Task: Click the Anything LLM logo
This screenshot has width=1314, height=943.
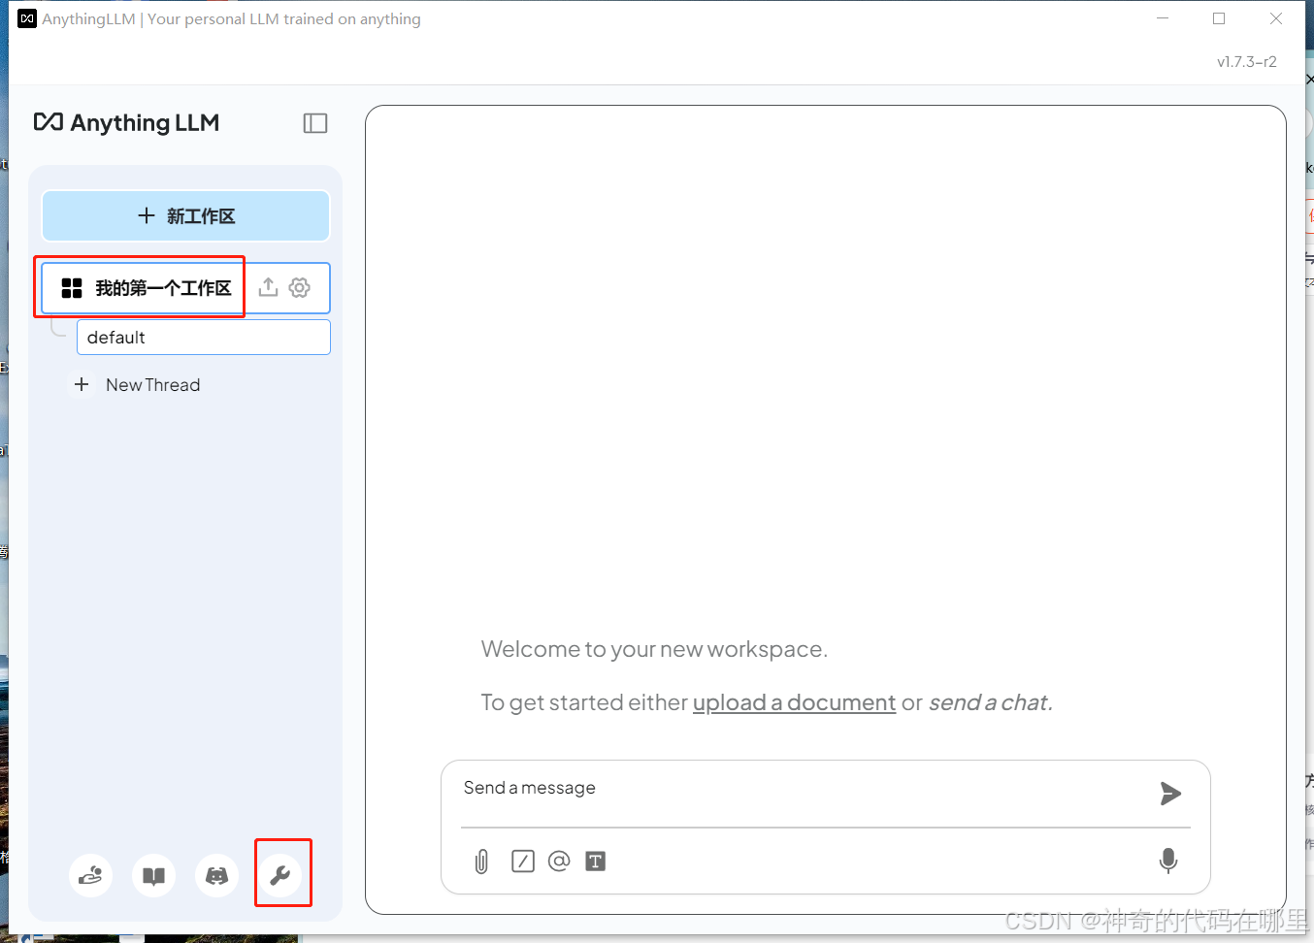Action: [x=126, y=123]
